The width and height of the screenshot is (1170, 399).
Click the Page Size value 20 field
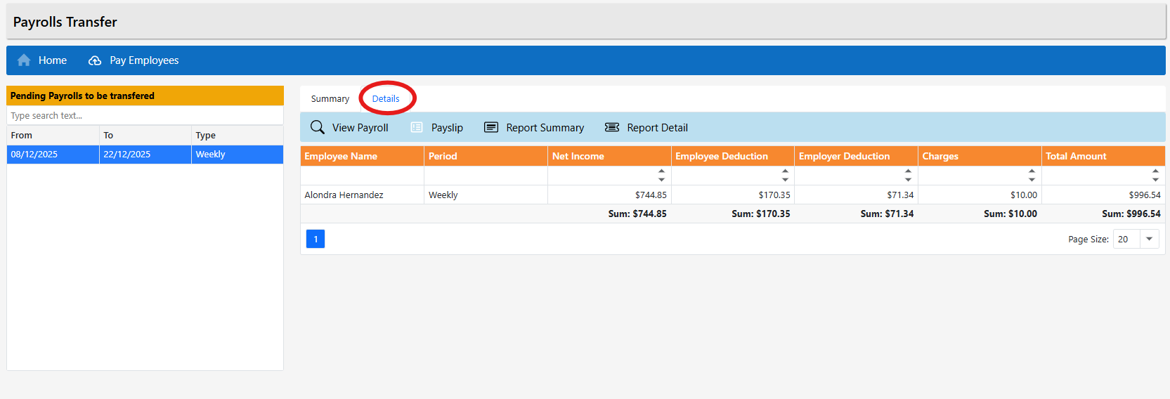point(1126,239)
